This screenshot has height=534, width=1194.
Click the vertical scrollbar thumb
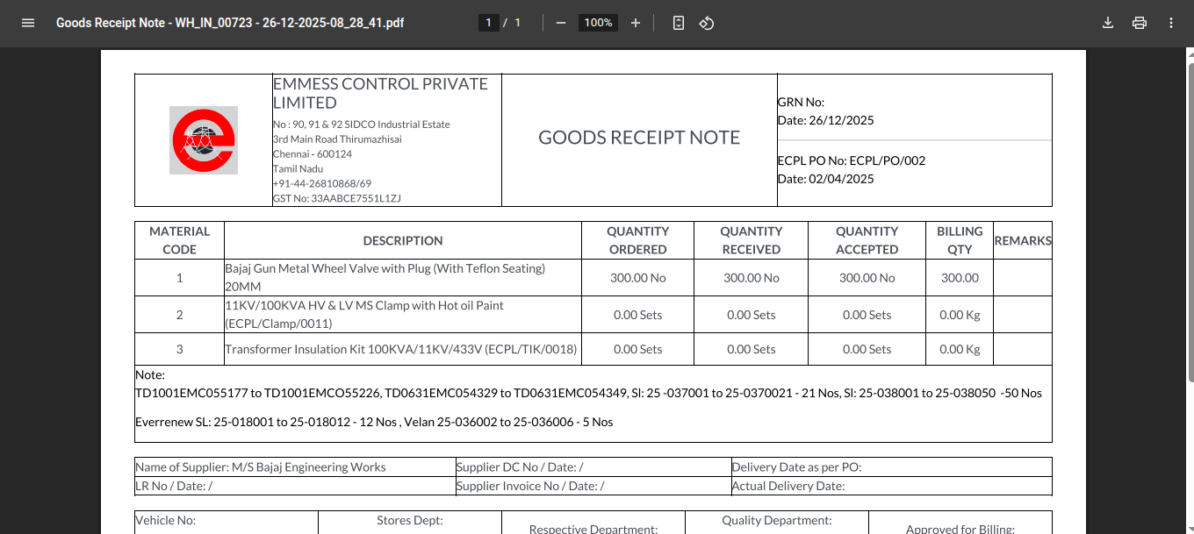click(x=1190, y=219)
